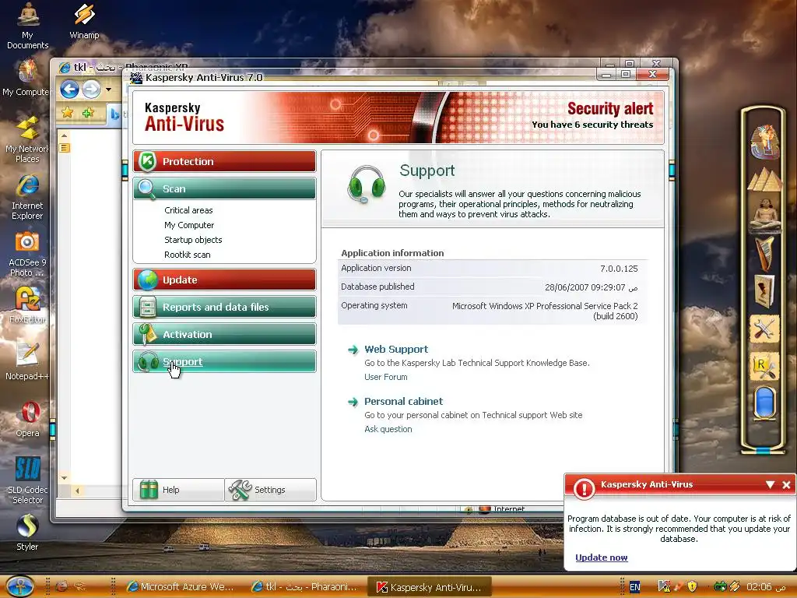Open the Personal cabinet link
797x598 pixels.
point(404,401)
